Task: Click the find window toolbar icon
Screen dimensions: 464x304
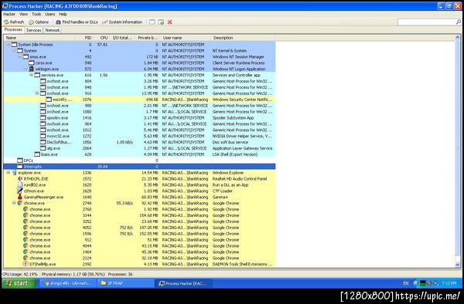Action: [152, 22]
